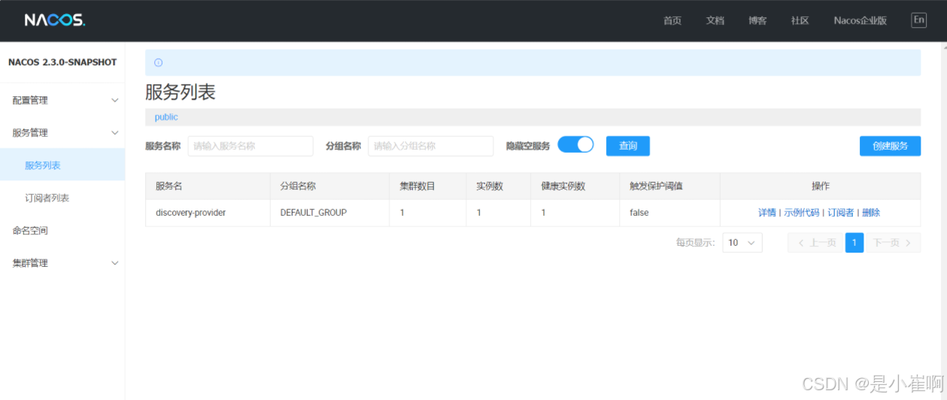Click the 集群数目 column header
Screen dimensions: 947x400
(427, 186)
